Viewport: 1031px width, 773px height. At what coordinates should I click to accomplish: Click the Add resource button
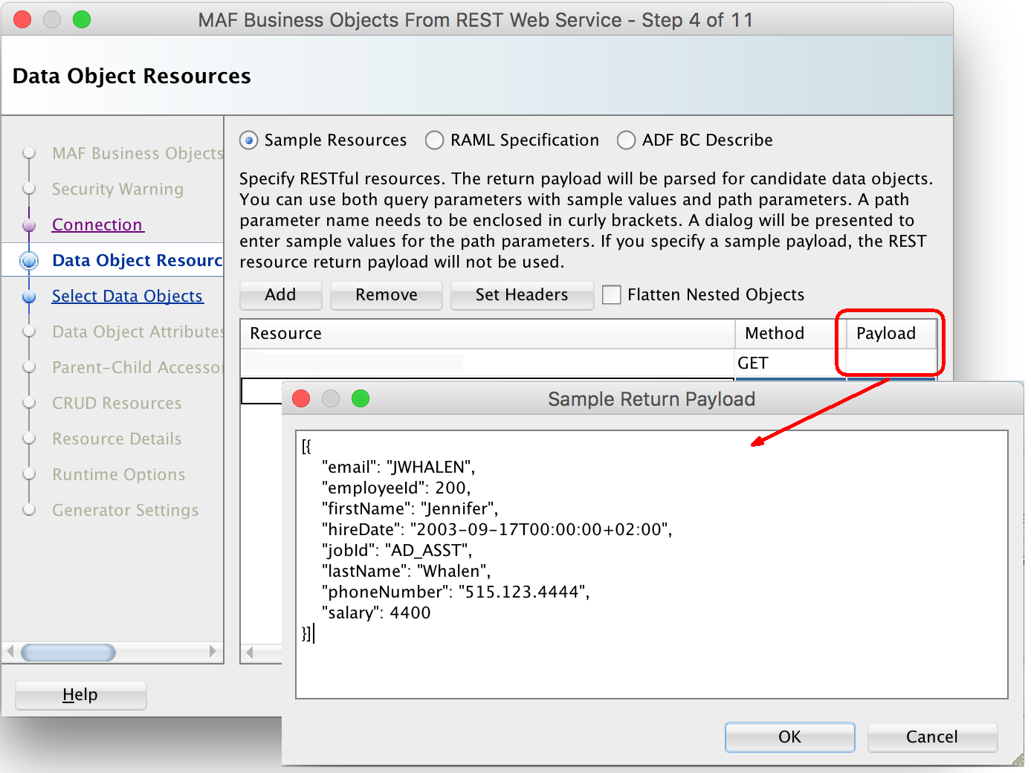280,295
